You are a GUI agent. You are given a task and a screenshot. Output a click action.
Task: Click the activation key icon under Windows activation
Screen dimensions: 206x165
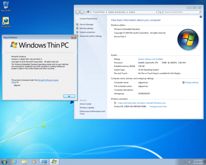(x=115, y=103)
